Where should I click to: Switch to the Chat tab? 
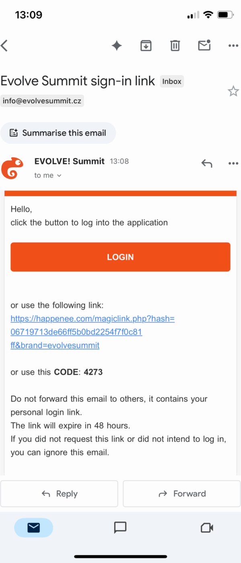point(120,528)
